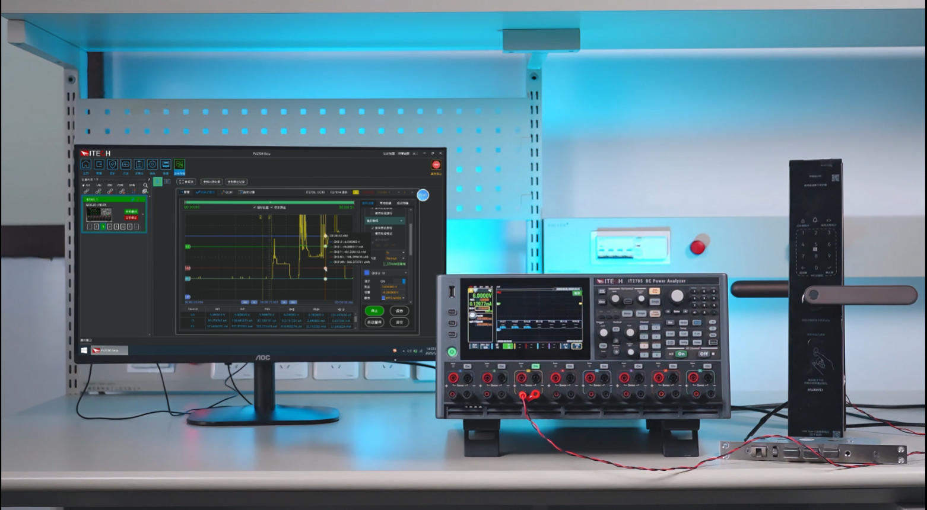Toggle the left checkbox above the waveform

click(255, 208)
